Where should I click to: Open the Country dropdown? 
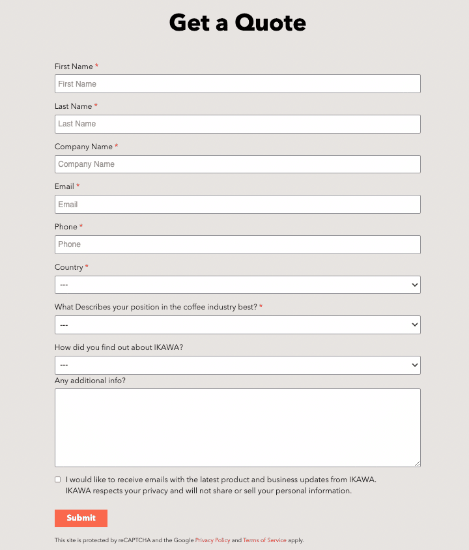click(237, 285)
